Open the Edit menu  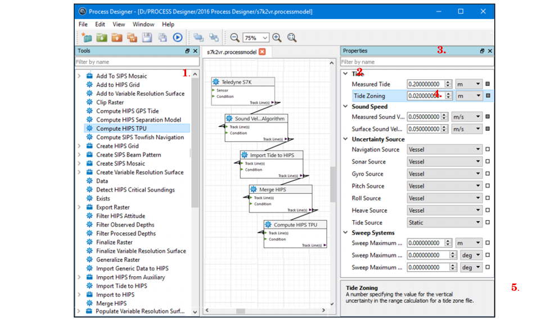click(100, 24)
